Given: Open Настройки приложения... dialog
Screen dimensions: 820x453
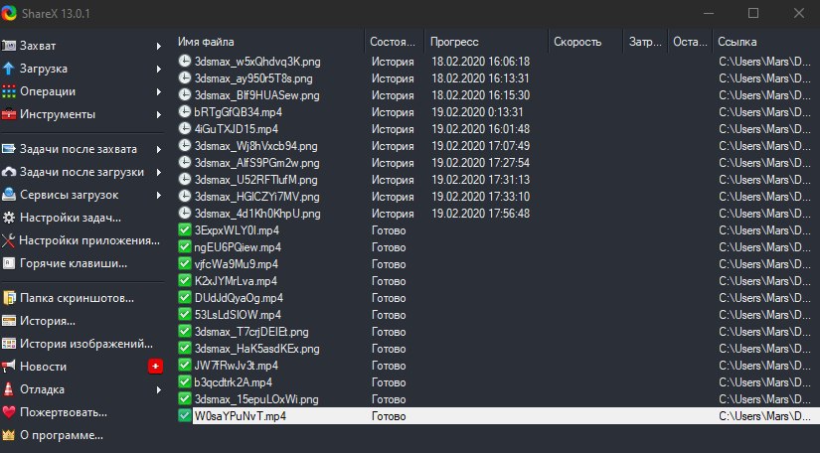Looking at the screenshot, I should (x=82, y=240).
